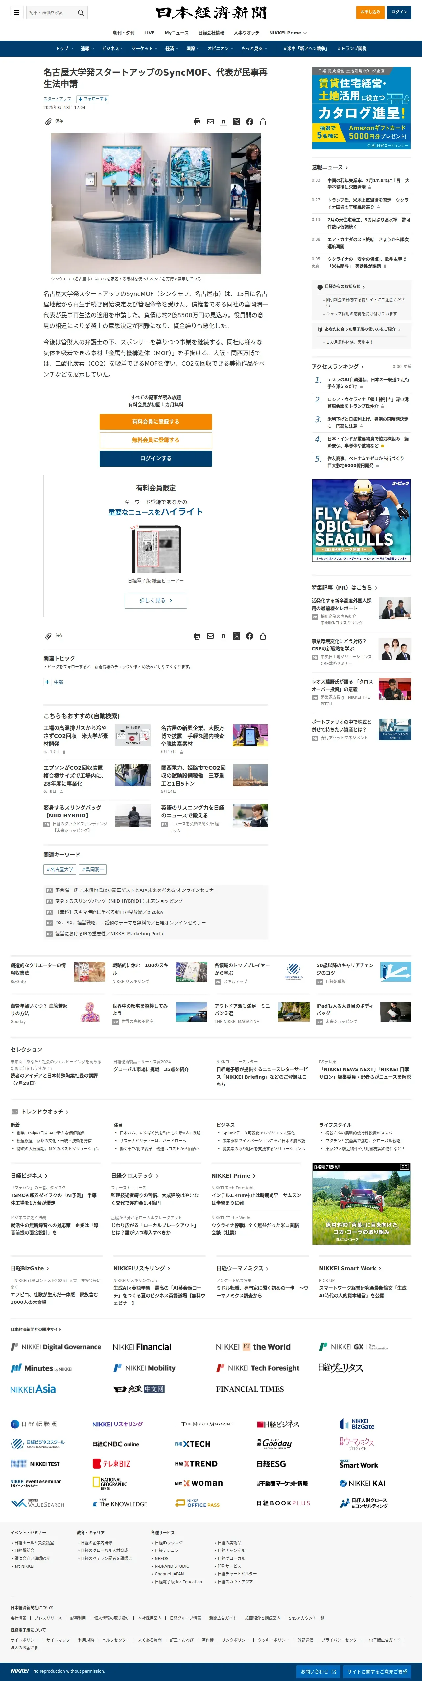Open the hamburger menu icon
Screen dimensions: 422x1681
coord(16,12)
